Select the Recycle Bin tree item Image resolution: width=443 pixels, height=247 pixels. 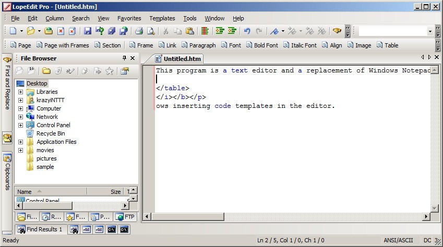coord(51,133)
